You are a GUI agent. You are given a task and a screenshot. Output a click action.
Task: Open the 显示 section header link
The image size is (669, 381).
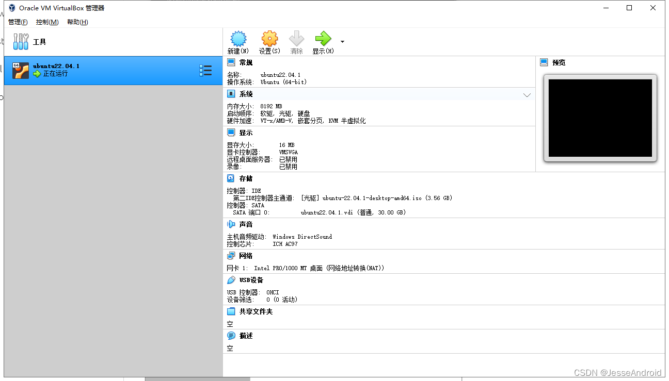[246, 133]
